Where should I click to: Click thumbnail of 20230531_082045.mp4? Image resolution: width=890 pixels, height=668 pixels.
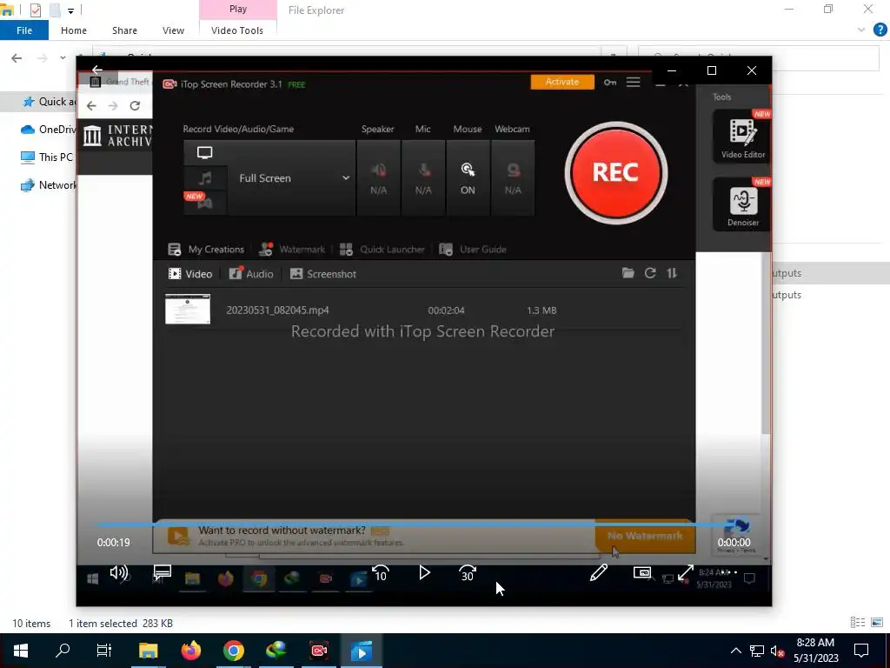(188, 309)
